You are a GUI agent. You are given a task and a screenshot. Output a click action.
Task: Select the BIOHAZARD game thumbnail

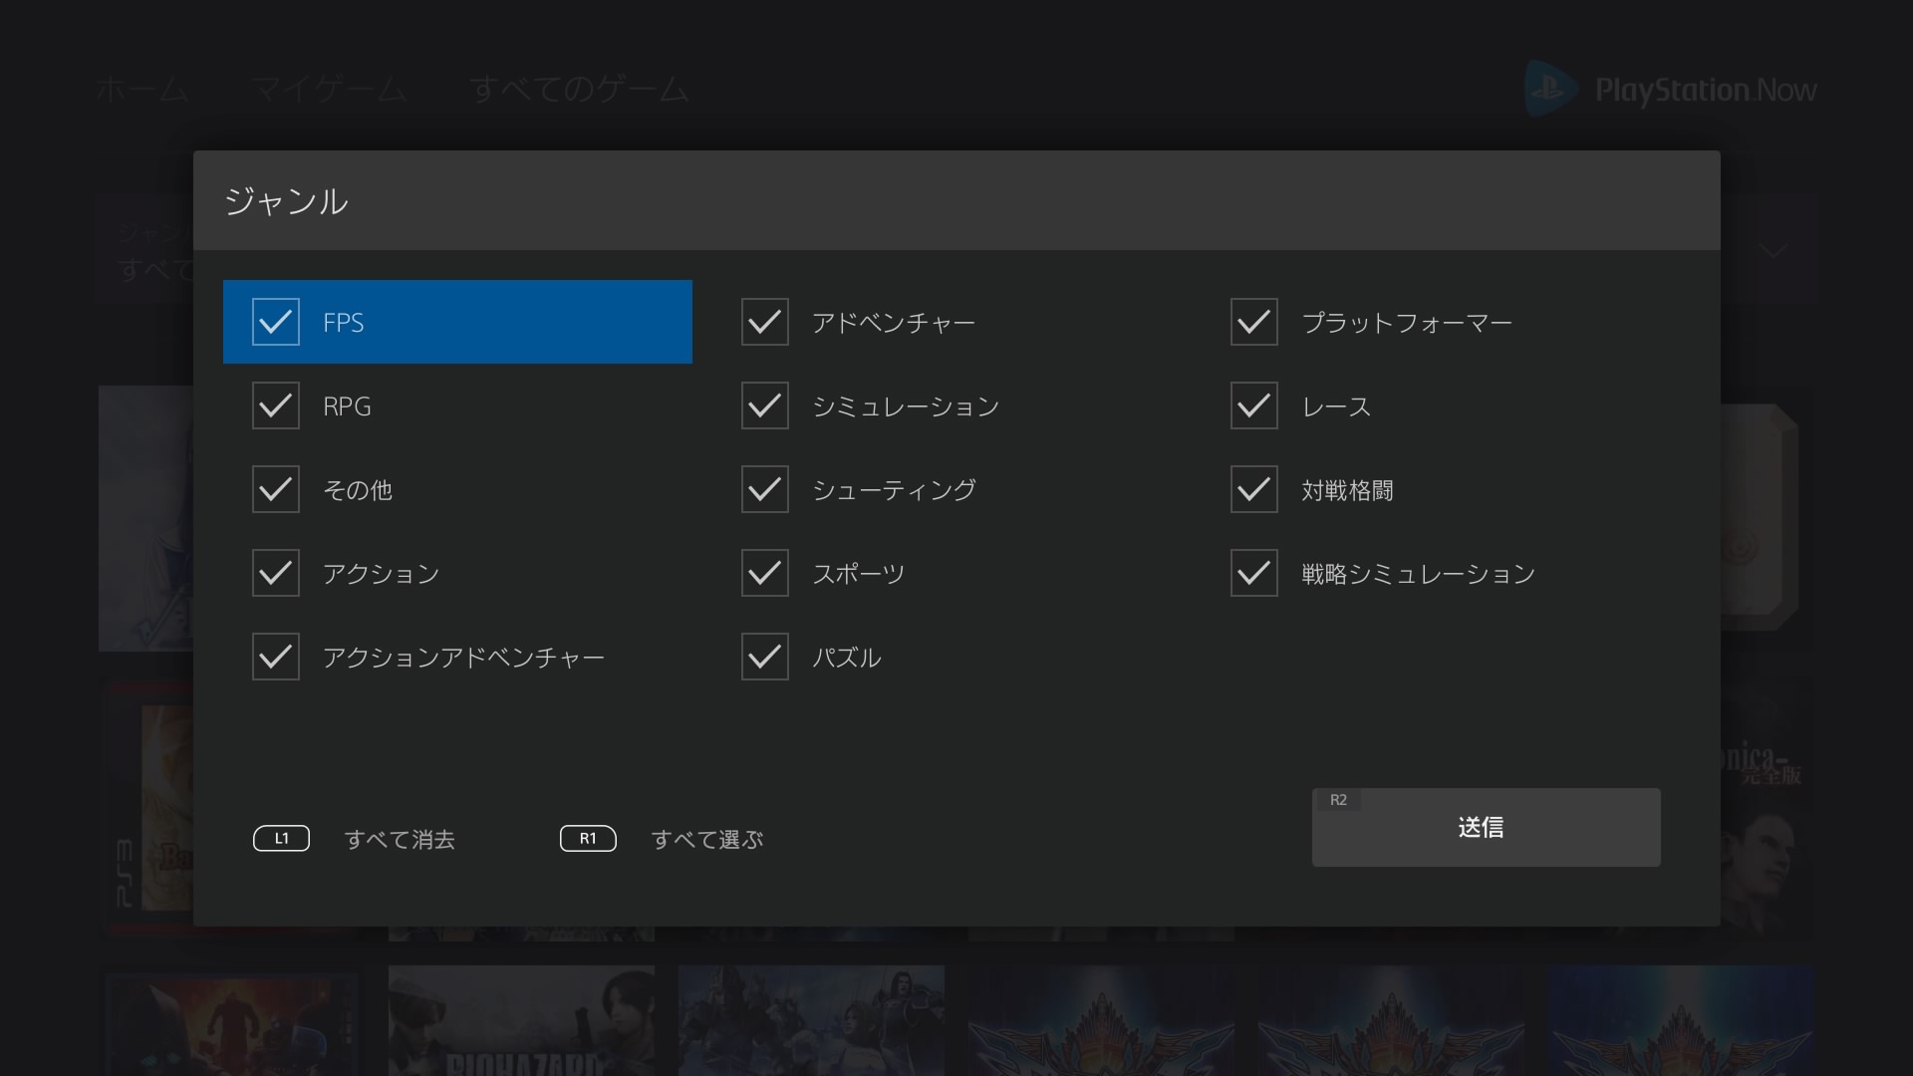[x=521, y=1021]
